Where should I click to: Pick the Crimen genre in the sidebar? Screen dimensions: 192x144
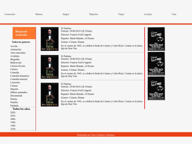pos(14,86)
